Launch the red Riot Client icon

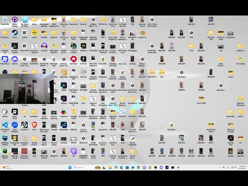pyautogui.click(x=74, y=59)
